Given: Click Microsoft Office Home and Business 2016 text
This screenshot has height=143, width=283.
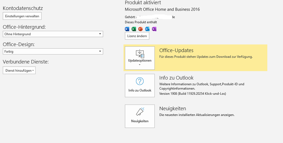Looking at the screenshot, I should (x=162, y=9).
